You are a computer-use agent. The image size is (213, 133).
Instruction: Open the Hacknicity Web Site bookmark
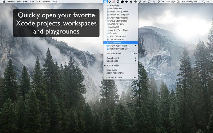[x=121, y=49]
